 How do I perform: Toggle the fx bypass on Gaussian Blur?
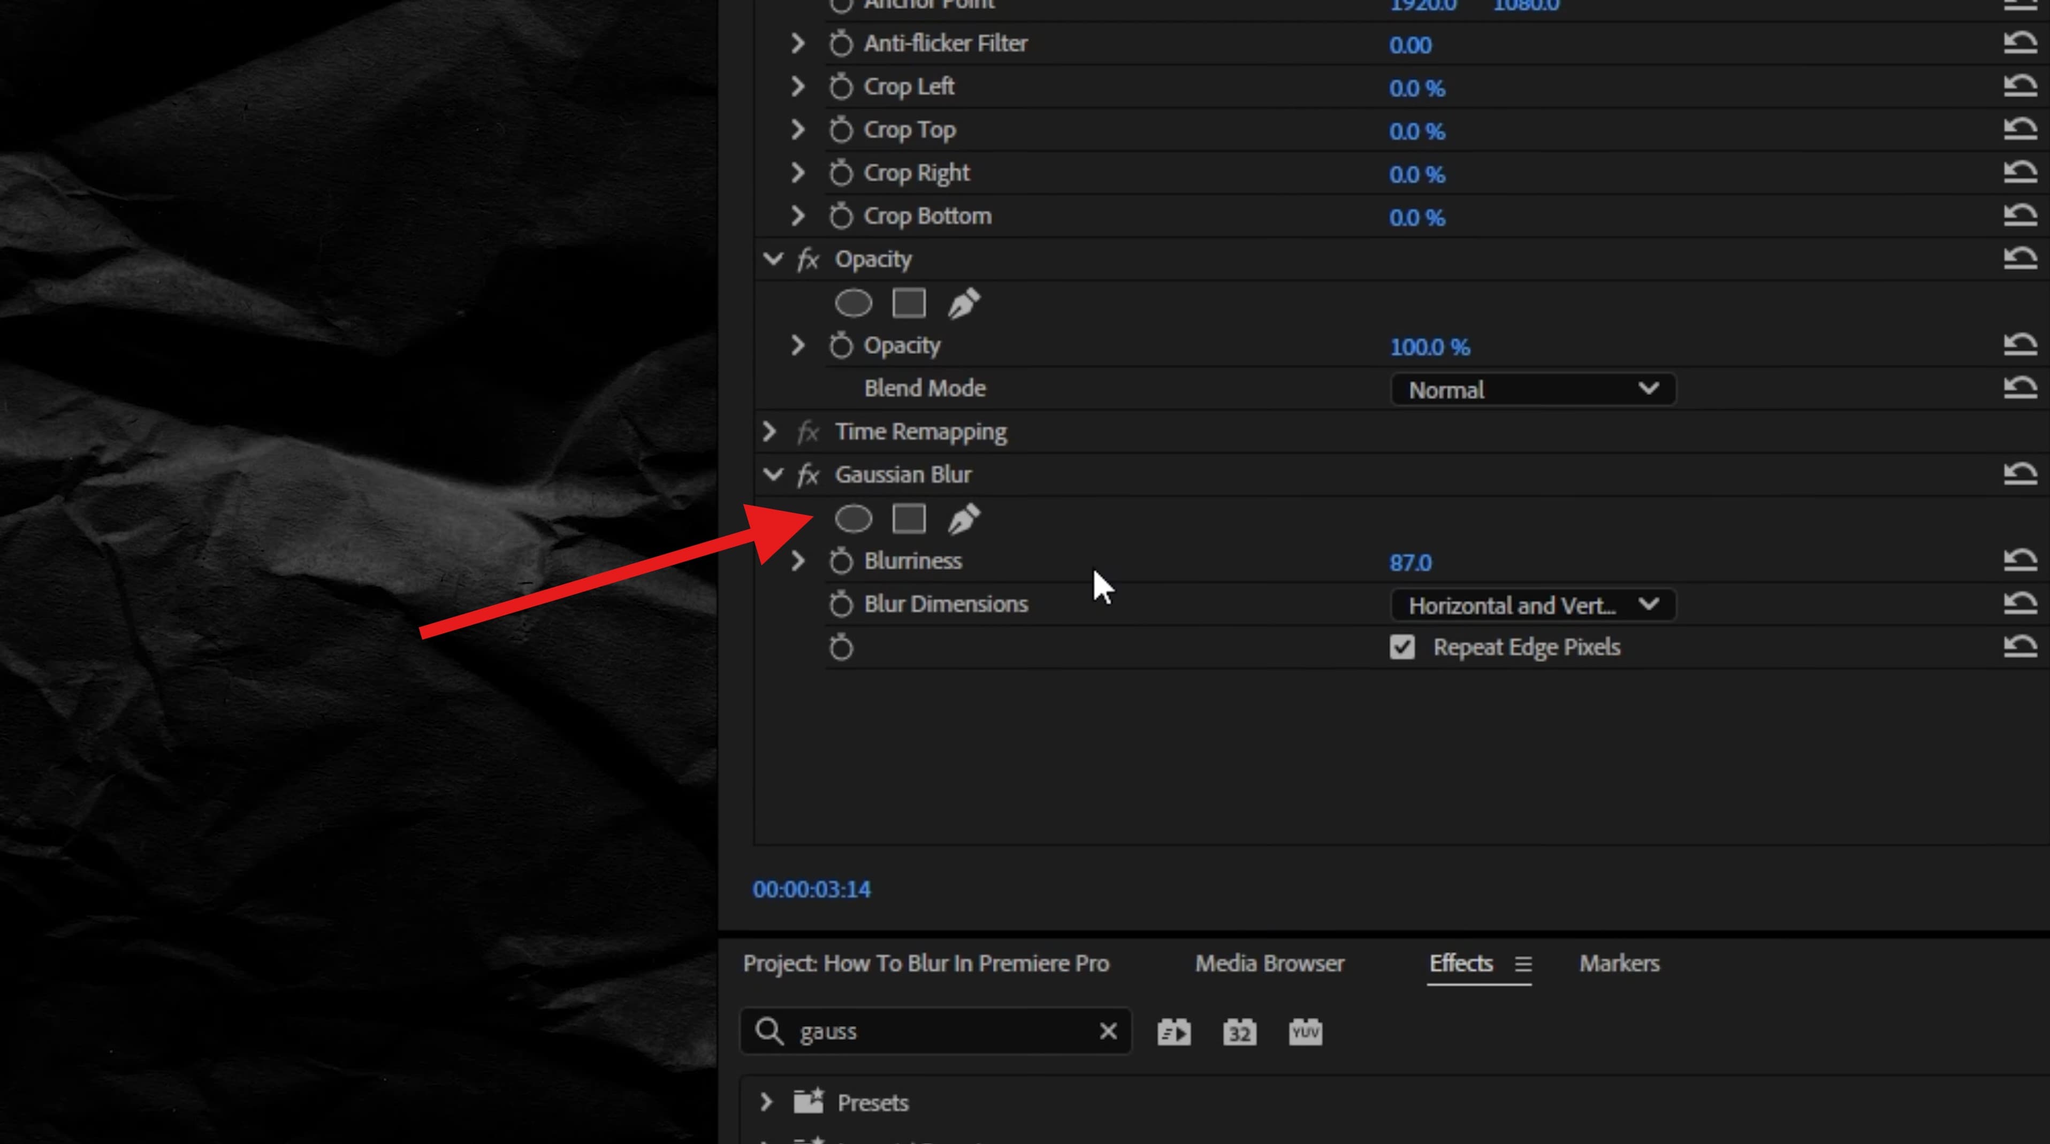pyautogui.click(x=809, y=474)
